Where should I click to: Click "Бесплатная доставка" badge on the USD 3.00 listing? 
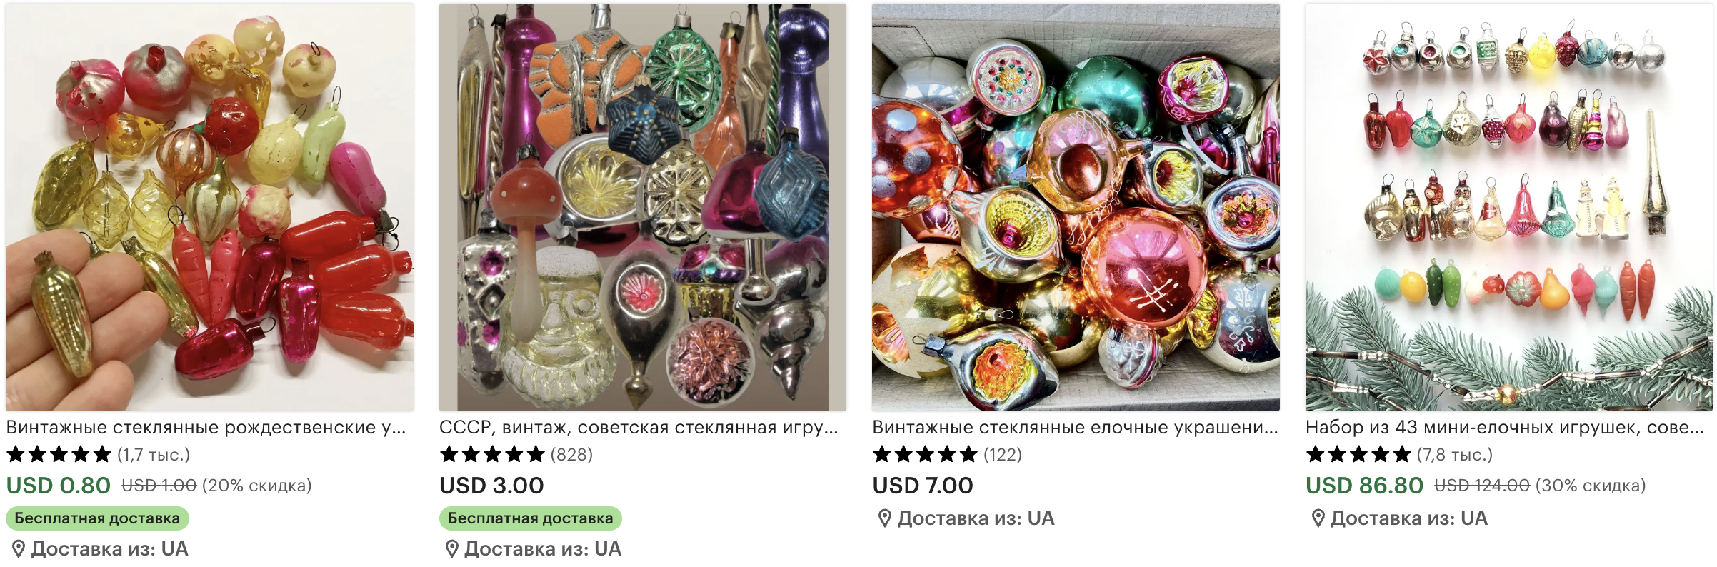(x=530, y=518)
